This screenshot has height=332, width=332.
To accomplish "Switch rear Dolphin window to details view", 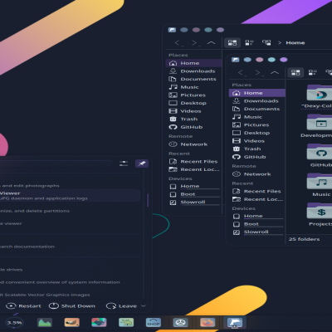I will coord(266,42).
